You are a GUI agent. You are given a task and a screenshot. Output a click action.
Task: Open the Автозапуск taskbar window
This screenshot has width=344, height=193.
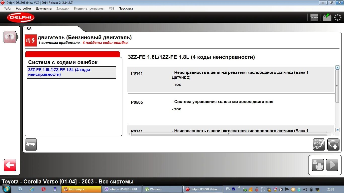(81, 189)
